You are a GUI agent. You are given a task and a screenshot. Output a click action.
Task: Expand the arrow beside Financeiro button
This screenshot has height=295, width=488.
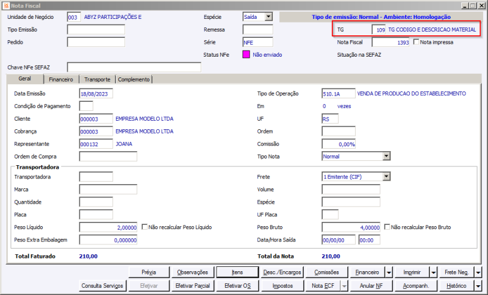pyautogui.click(x=389, y=272)
